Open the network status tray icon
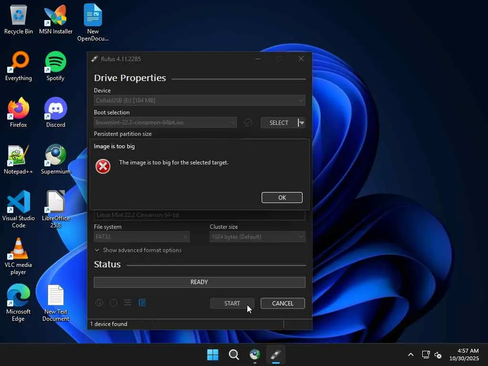 [426, 355]
